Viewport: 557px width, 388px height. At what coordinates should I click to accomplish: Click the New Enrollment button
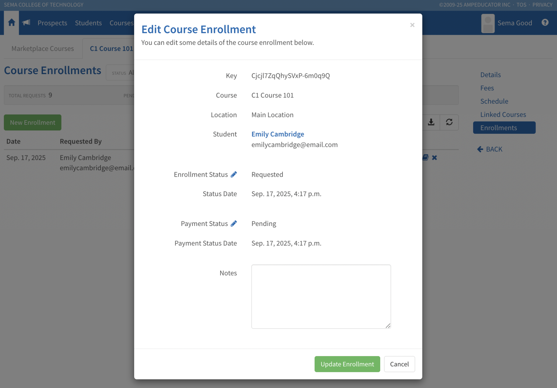(x=33, y=122)
